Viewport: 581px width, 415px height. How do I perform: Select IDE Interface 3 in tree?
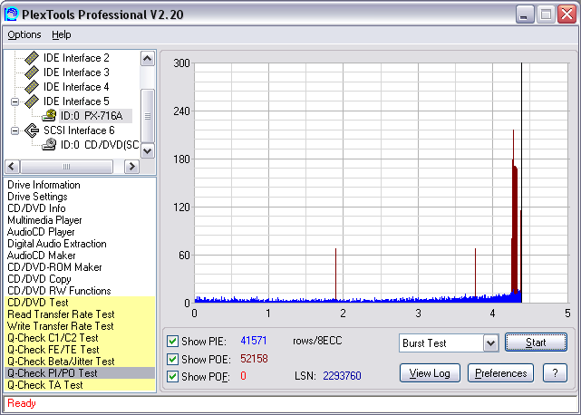pos(76,72)
